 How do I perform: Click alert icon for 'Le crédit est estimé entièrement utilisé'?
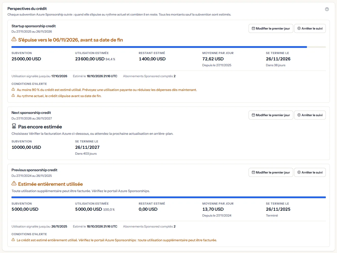[x=13, y=240]
